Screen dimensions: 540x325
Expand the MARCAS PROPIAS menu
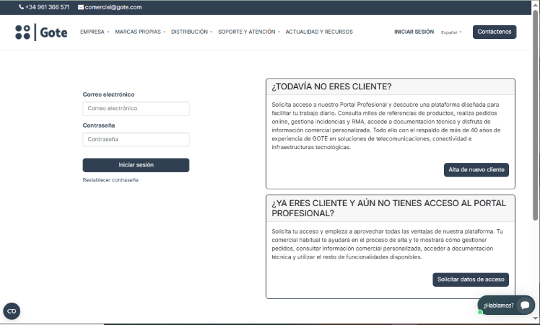tap(140, 32)
